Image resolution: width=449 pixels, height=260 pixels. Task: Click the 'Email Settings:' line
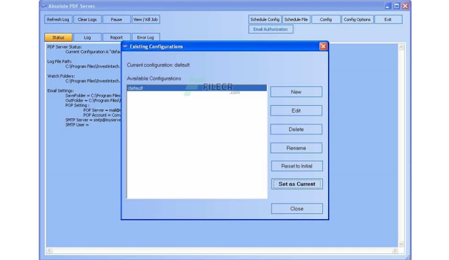pos(60,91)
